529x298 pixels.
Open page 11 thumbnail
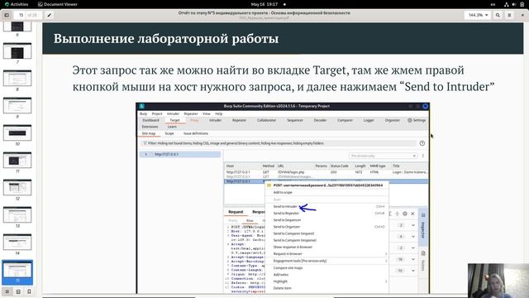point(17,160)
